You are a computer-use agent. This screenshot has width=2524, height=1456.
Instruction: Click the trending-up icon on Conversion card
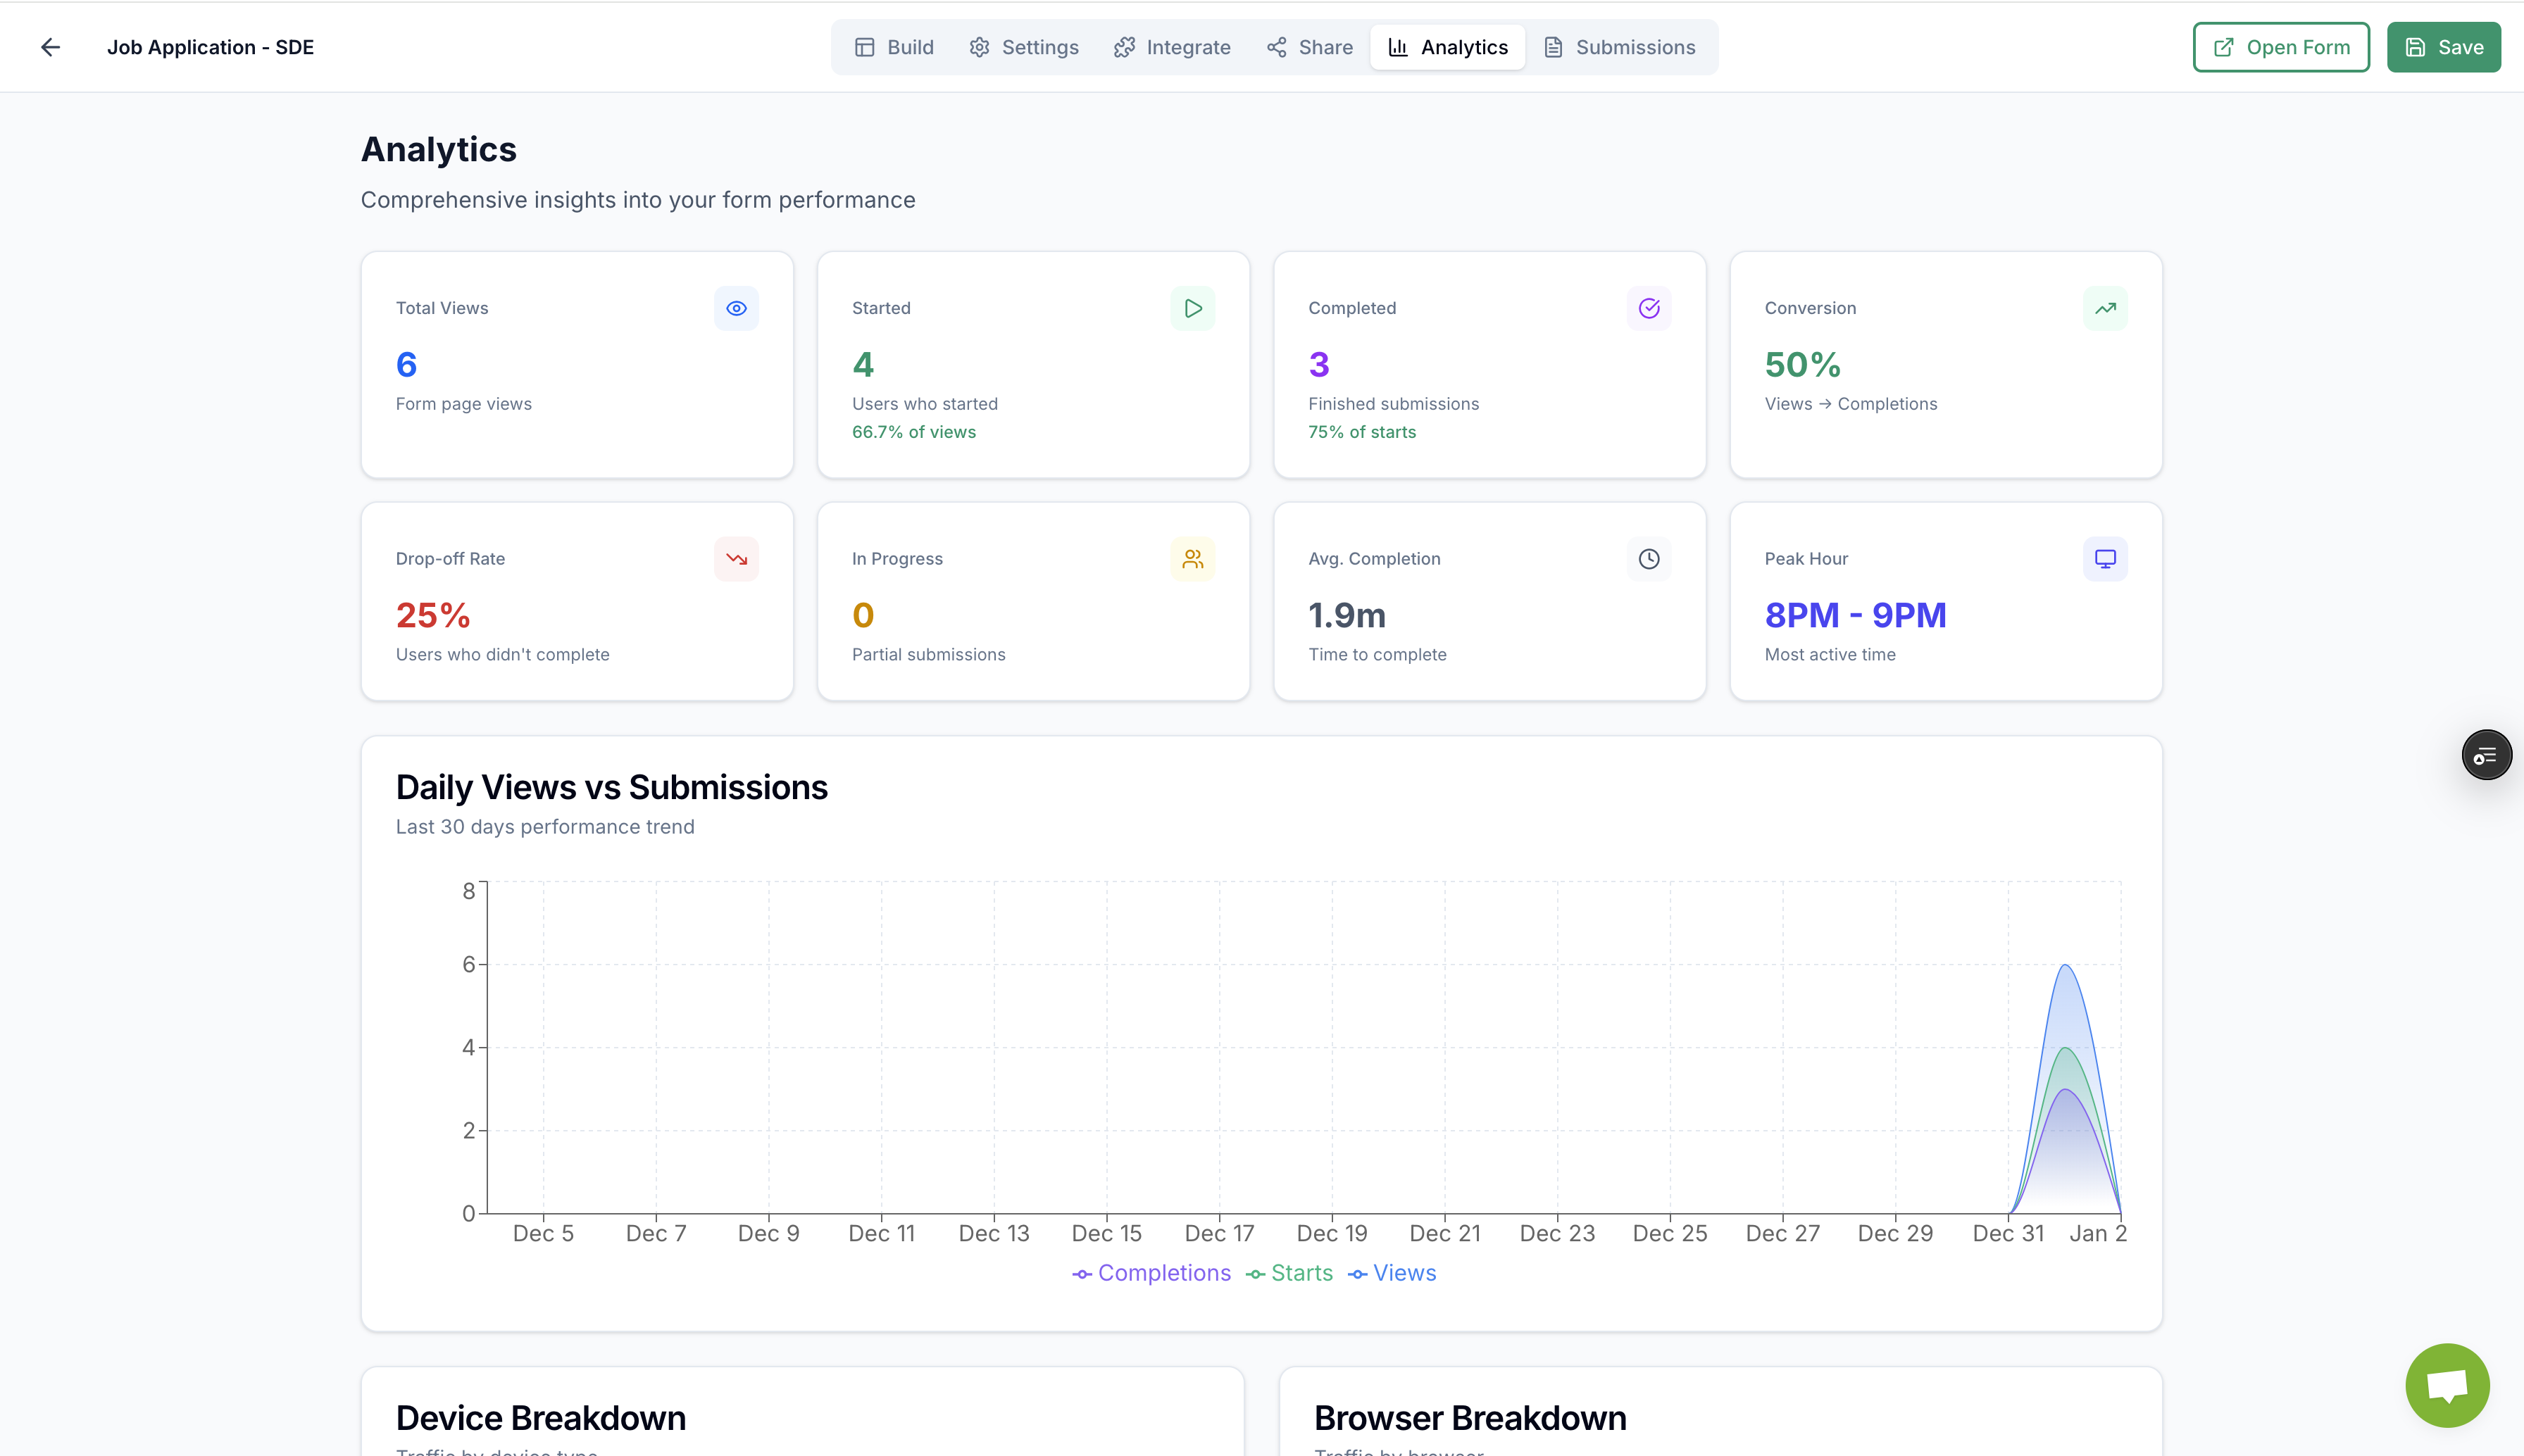[x=2105, y=308]
